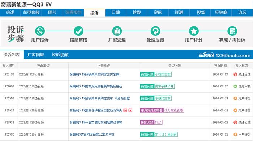Open complaint 奇瑞QQ3 EV购车后无法提供车辆合格证
253x141 pixels.
[x=96, y=86]
